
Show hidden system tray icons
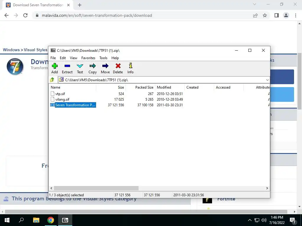click(250, 220)
